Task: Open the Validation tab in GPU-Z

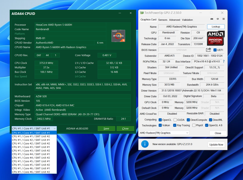Action: pos(187,20)
